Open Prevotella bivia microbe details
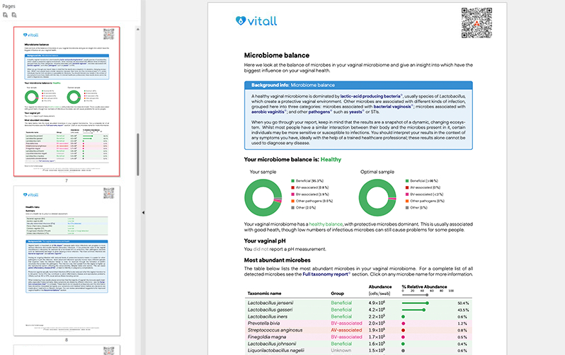This screenshot has height=355, width=565. click(263, 323)
